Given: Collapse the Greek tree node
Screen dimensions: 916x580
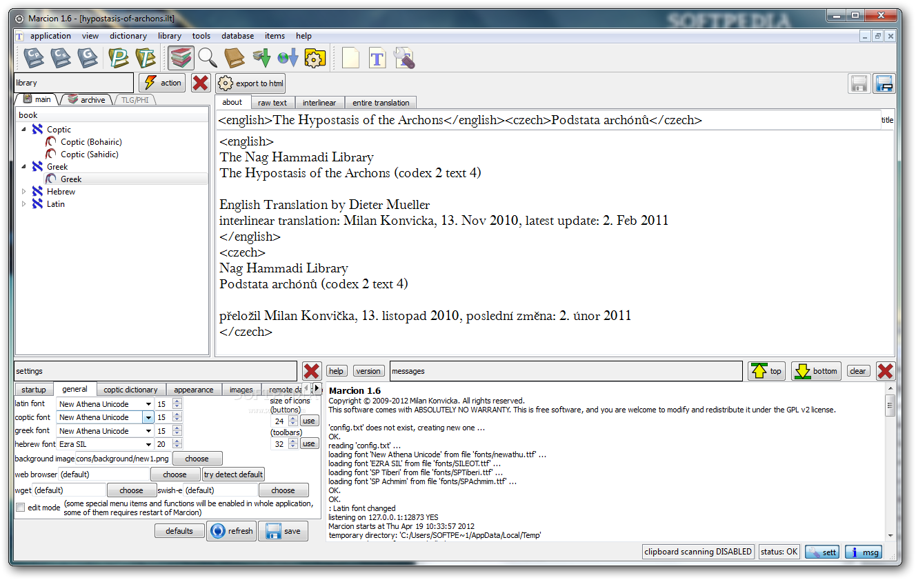Looking at the screenshot, I should click(x=24, y=166).
